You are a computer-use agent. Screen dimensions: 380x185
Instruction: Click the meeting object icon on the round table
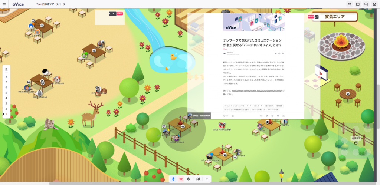[x=348, y=93]
